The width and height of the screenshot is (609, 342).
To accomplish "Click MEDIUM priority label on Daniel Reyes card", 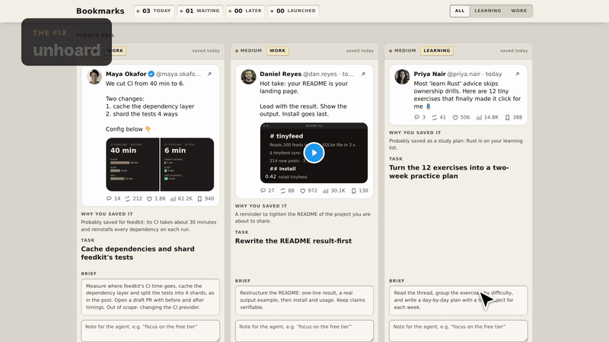I will coord(251,51).
